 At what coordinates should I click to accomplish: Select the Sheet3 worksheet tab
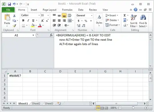tap(49, 103)
